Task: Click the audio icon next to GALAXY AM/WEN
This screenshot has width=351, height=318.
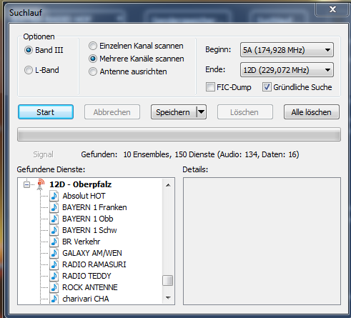Action: click(x=54, y=253)
